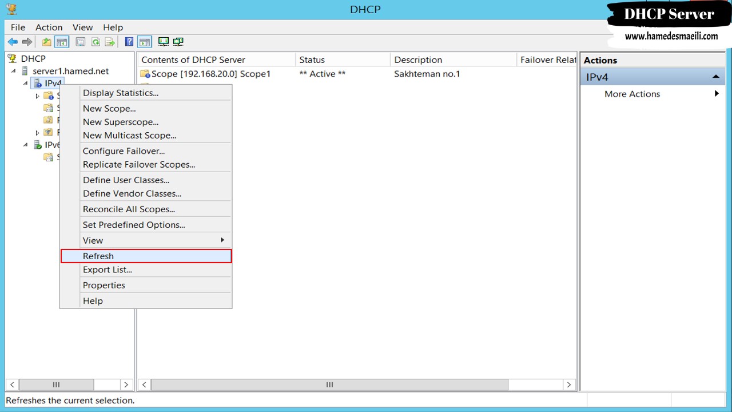The height and width of the screenshot is (412, 732).
Task: Select Define User Classes... menu entry
Action: click(x=146, y=180)
